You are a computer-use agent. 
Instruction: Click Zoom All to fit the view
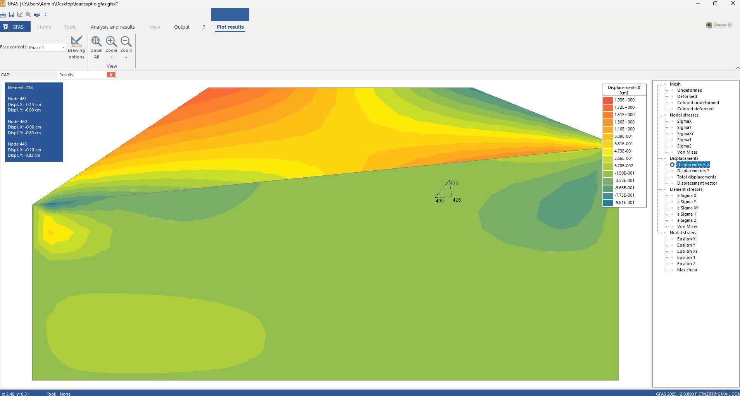[97, 47]
